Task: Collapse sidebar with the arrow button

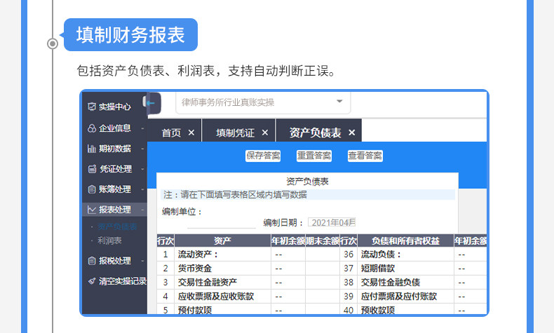Action: coord(153,103)
